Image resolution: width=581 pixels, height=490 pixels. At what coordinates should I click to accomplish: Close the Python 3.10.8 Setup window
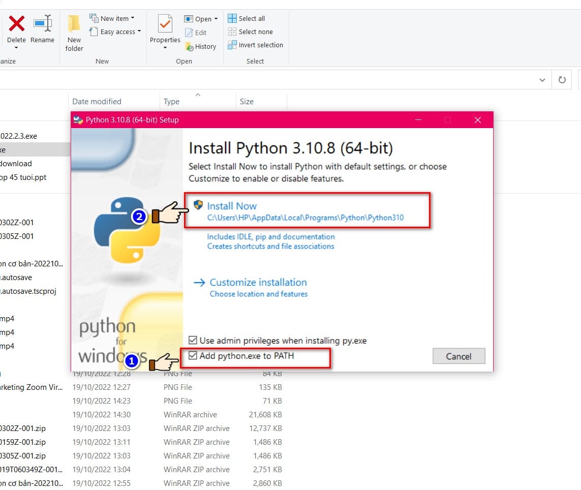478,120
